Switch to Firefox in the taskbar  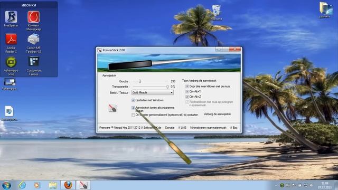68,185
